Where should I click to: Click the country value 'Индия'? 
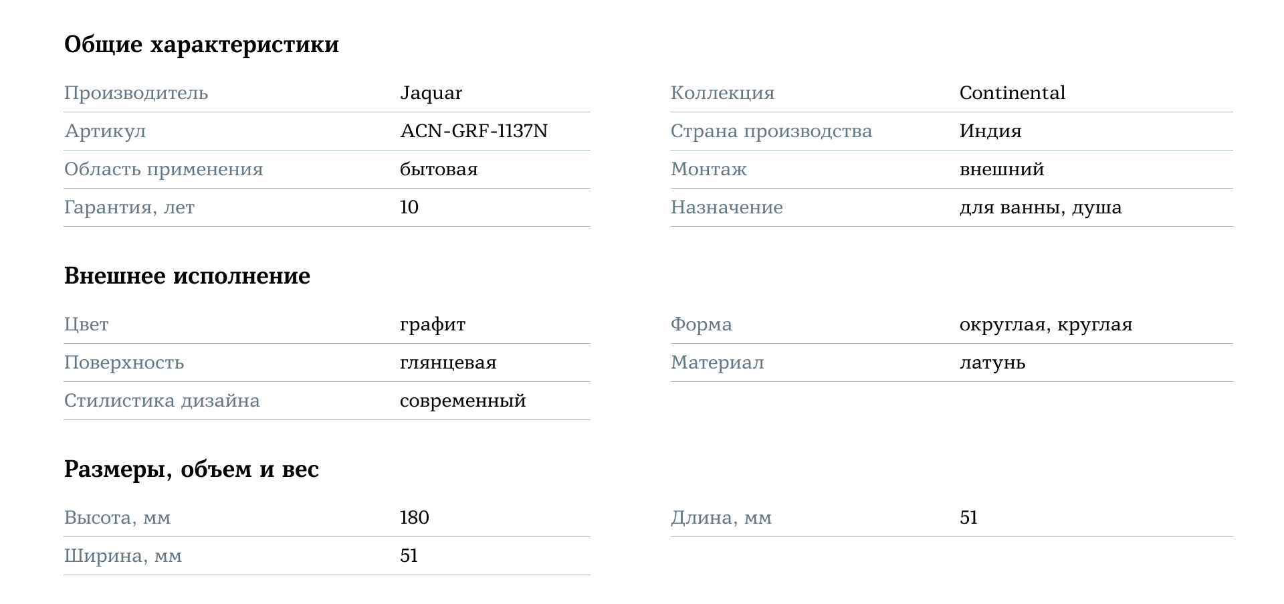click(990, 131)
